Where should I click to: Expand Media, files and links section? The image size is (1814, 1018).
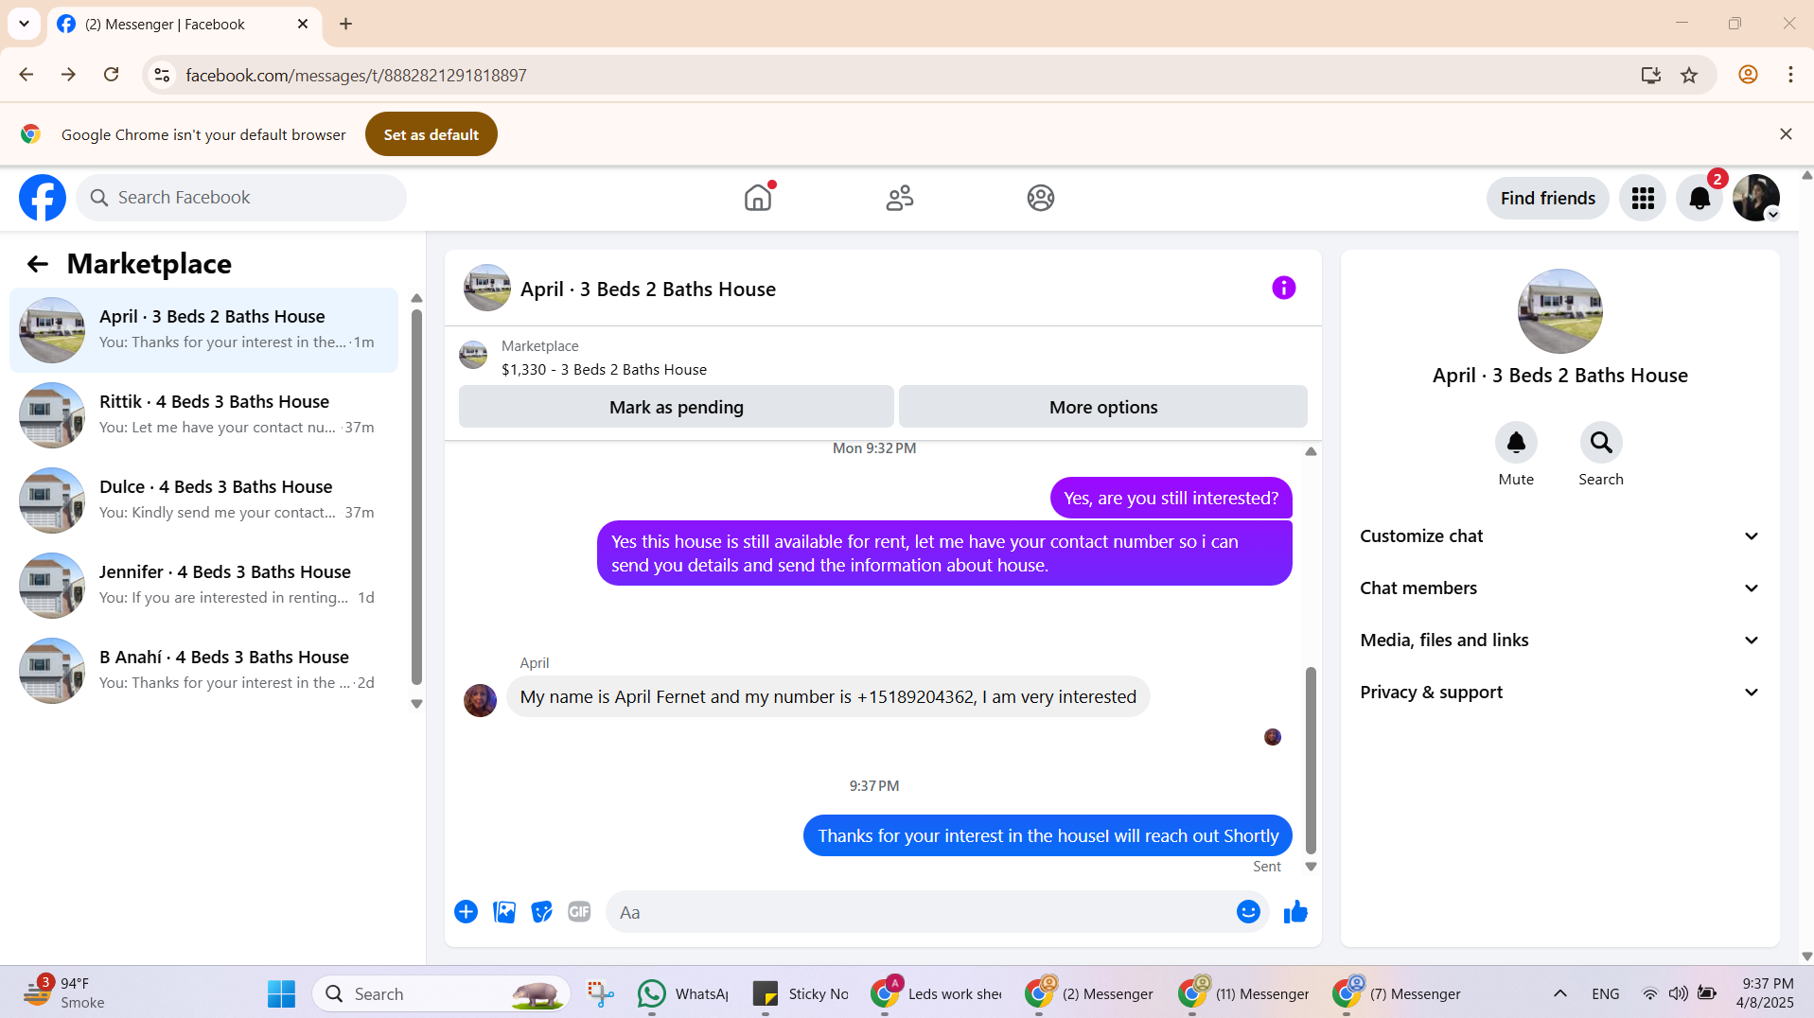point(1559,641)
